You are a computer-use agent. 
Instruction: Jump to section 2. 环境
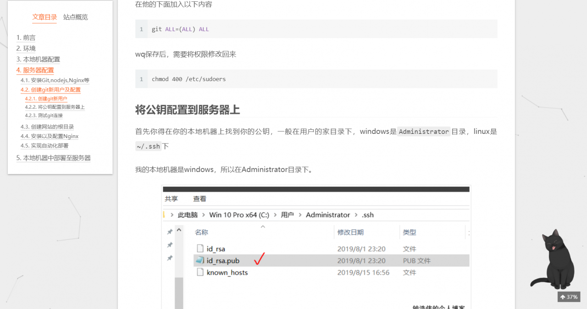click(26, 49)
